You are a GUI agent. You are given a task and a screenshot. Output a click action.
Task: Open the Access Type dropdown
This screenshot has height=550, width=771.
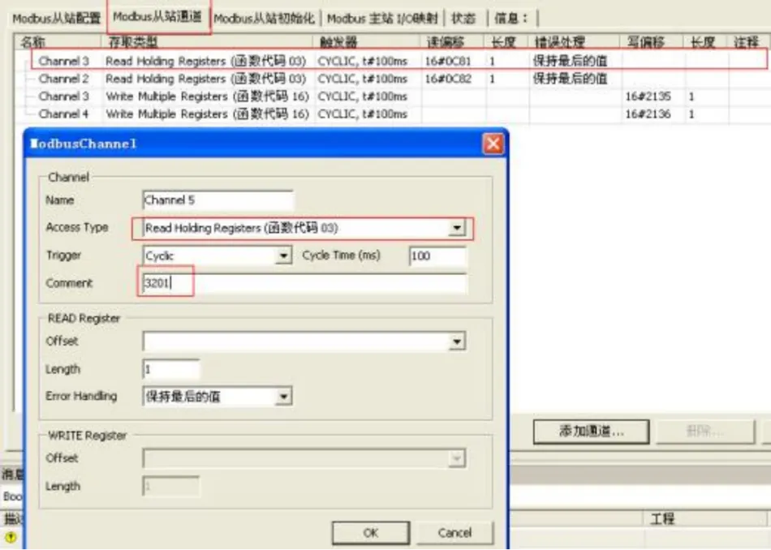458,229
